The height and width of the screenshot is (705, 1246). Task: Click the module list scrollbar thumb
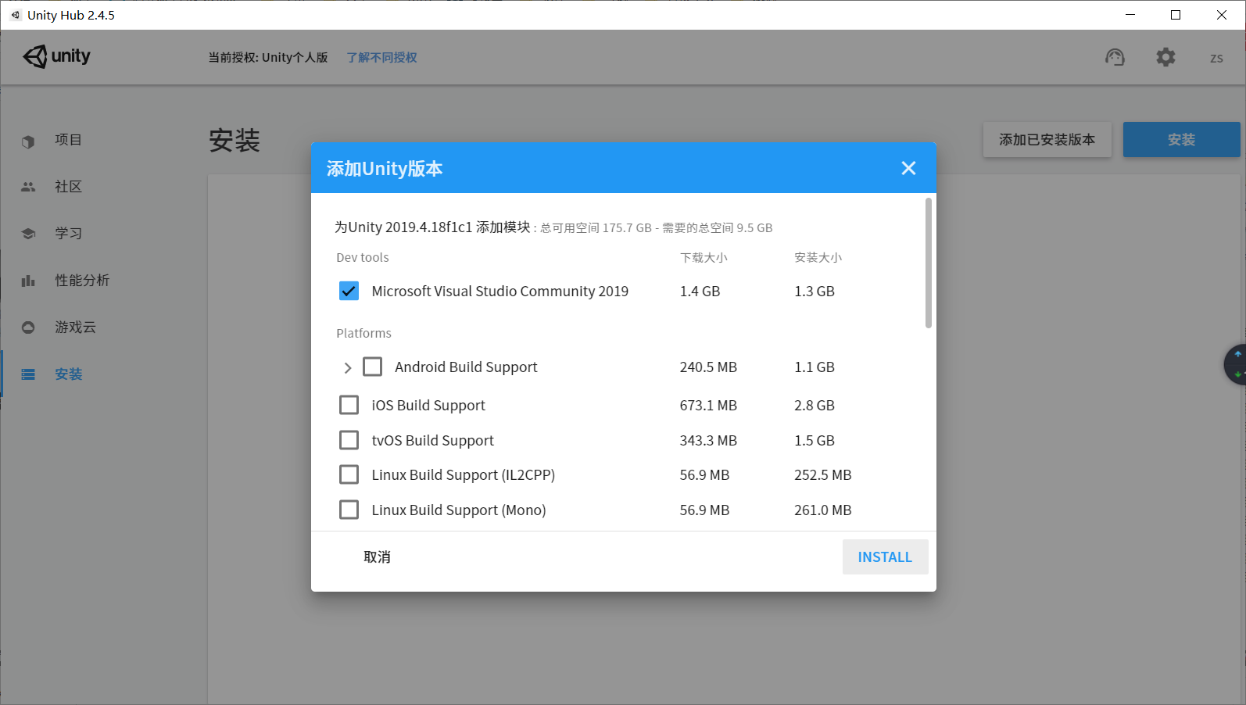click(x=929, y=263)
